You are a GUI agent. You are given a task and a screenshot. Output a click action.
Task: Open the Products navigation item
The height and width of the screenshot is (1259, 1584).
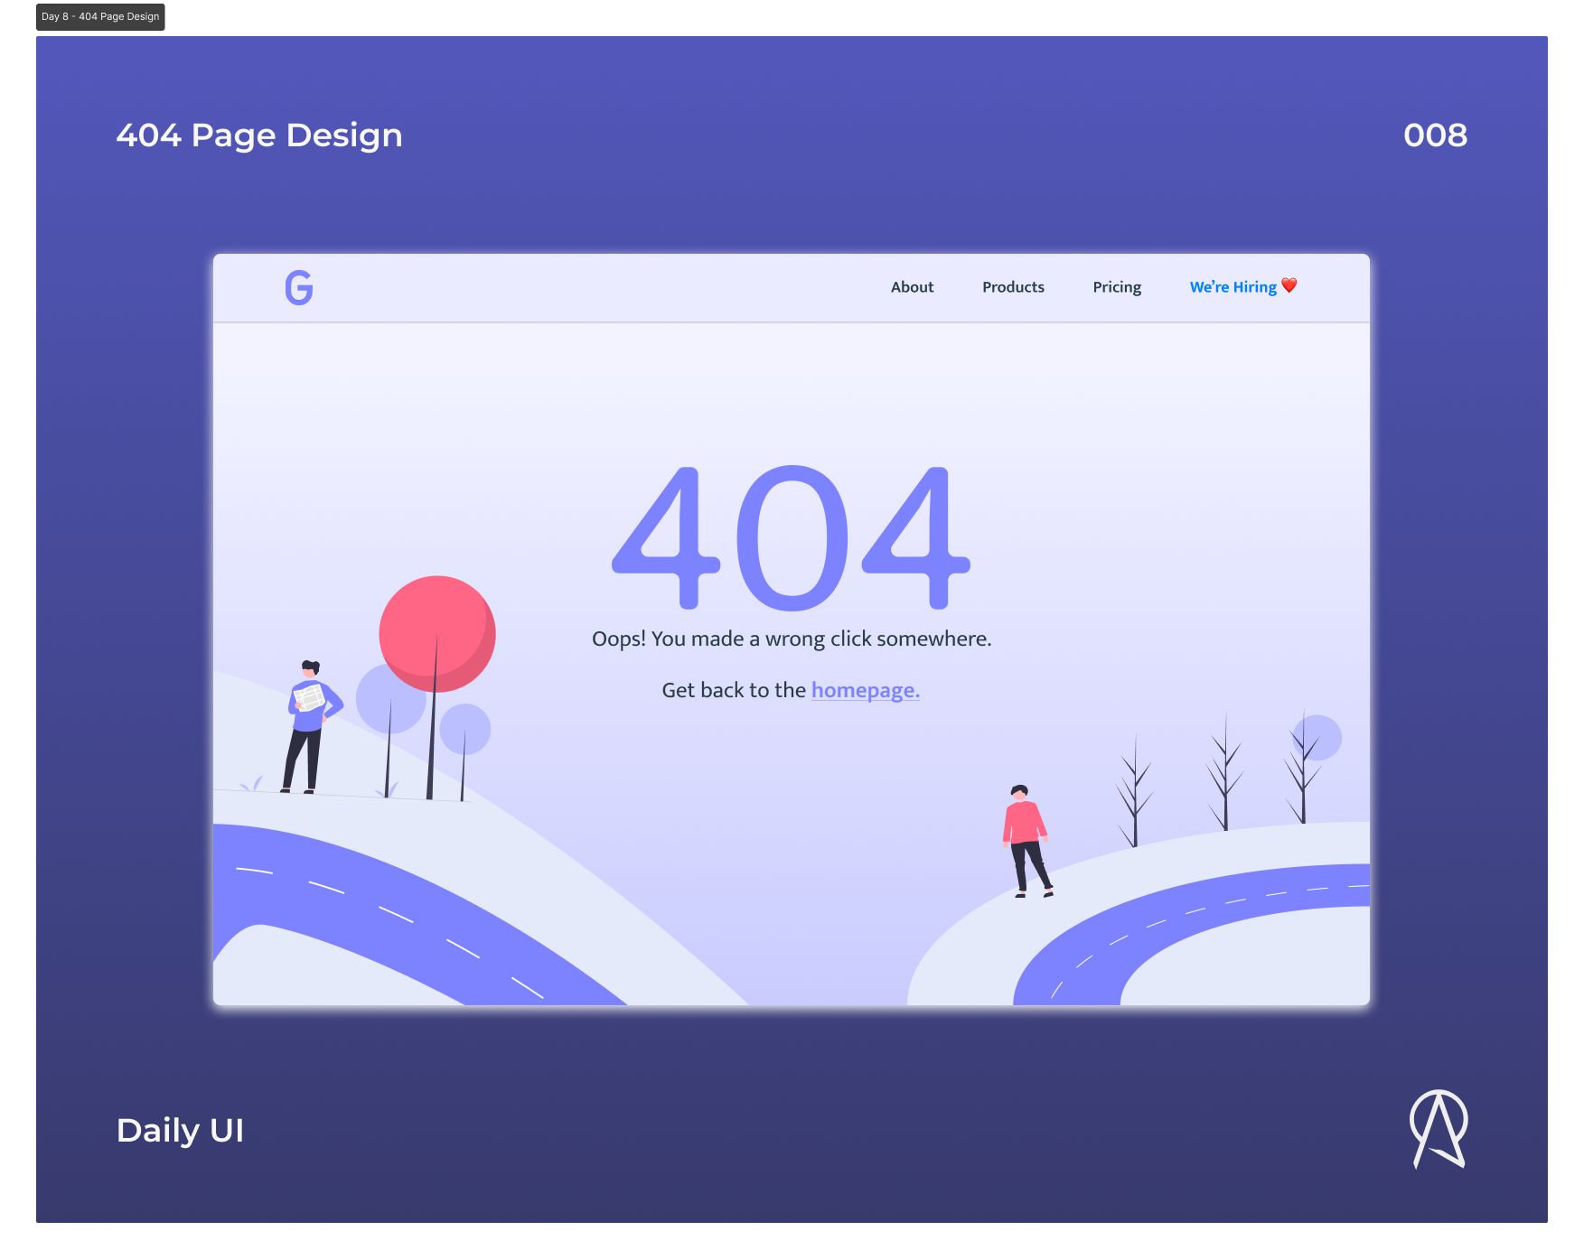coord(1013,286)
